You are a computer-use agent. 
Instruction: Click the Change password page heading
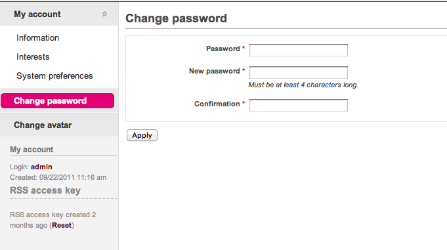pyautogui.click(x=176, y=18)
